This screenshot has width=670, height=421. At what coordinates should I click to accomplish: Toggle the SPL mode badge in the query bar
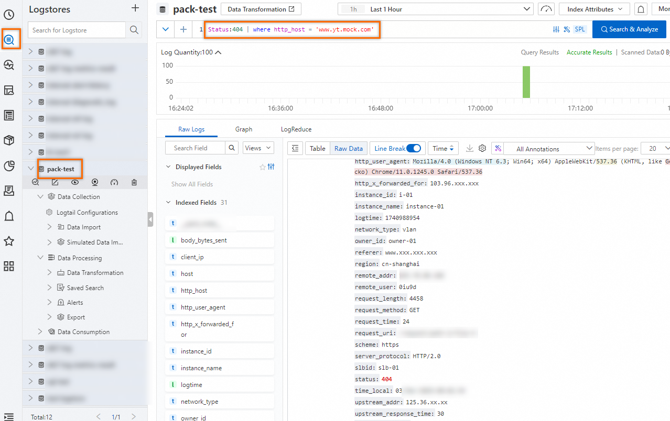point(580,29)
